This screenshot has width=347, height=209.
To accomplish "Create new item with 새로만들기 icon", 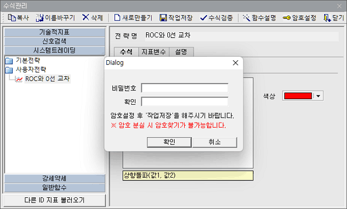I will 117,18.
